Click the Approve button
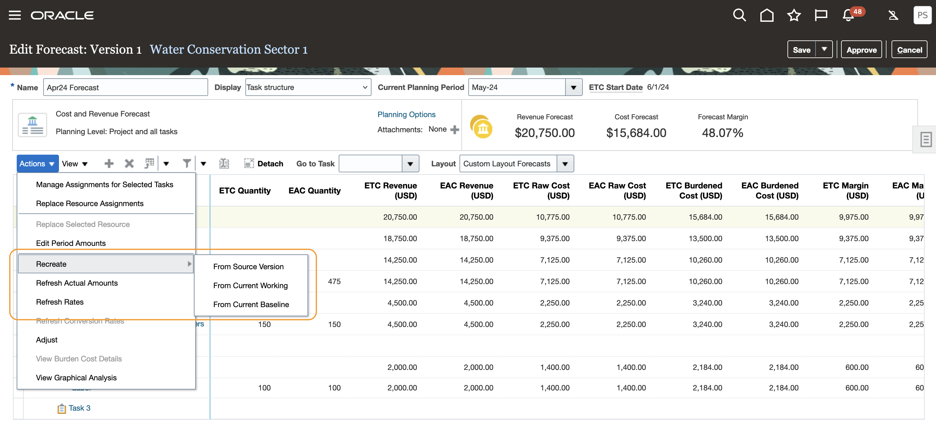 tap(861, 50)
